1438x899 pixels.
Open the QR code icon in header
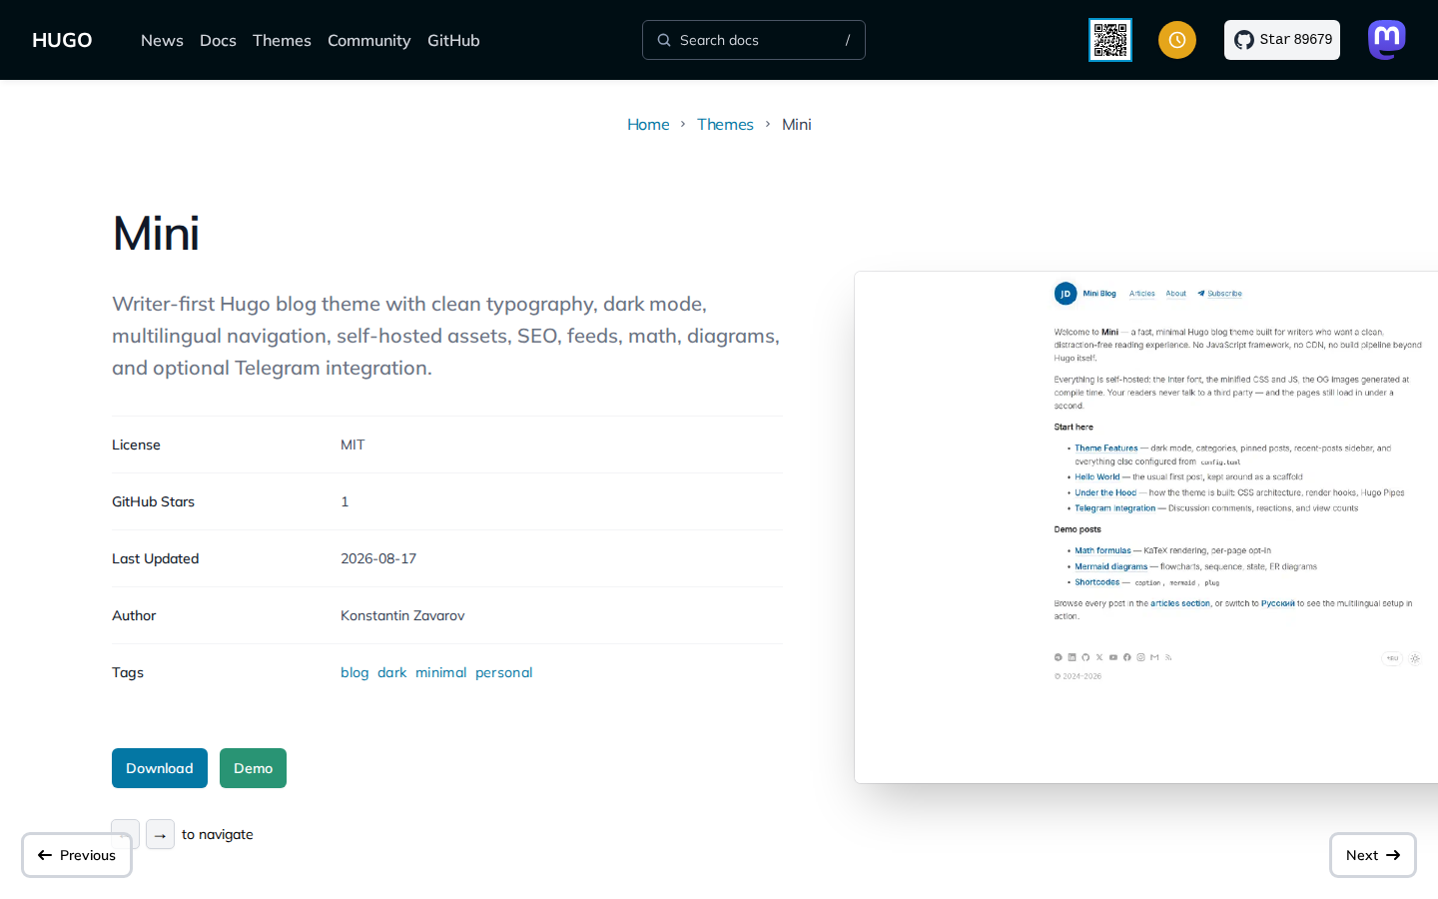(x=1110, y=40)
